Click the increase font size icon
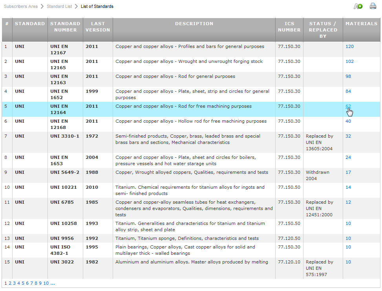This screenshot has width=382, height=291. [358, 6]
